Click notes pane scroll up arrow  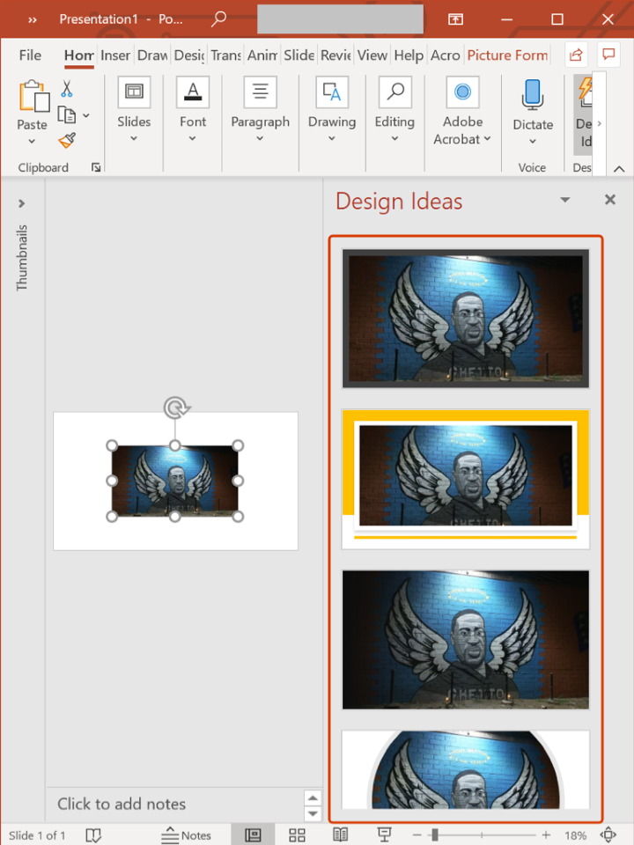[313, 797]
